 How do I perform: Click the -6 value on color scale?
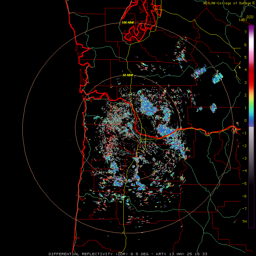point(244,196)
